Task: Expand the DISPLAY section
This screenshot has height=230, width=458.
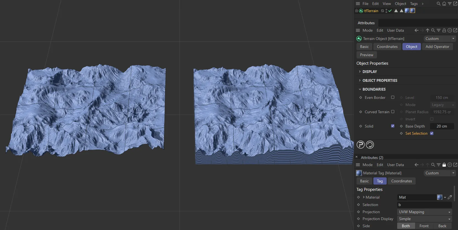Action: coord(360,72)
